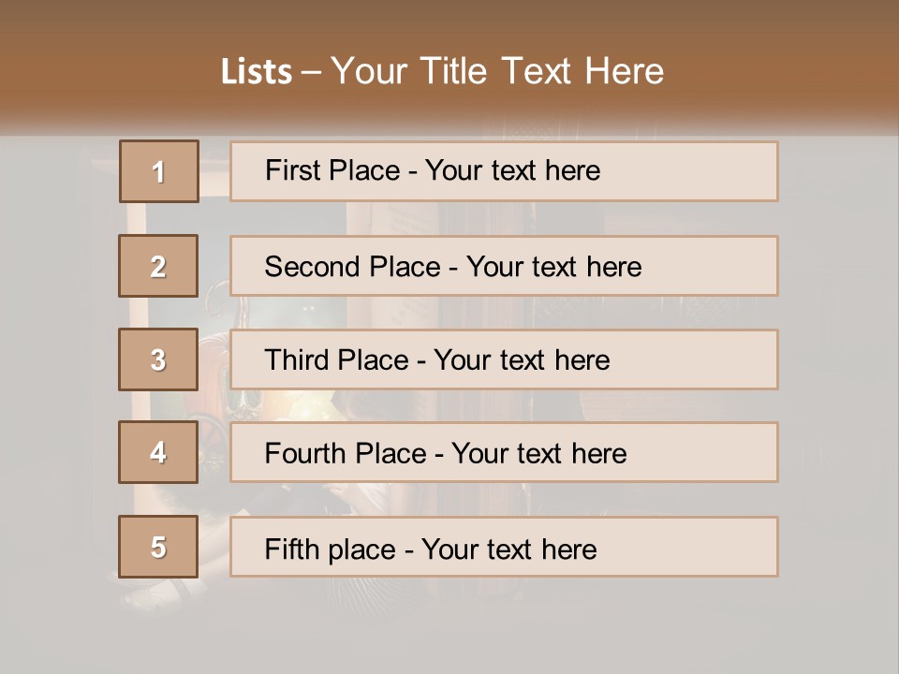Click the Fifth place text box
This screenshot has width=899, height=674.
point(504,548)
